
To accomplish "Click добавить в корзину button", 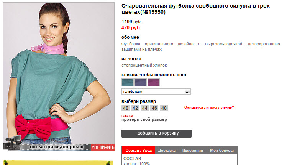I will pyautogui.click(x=156, y=133).
